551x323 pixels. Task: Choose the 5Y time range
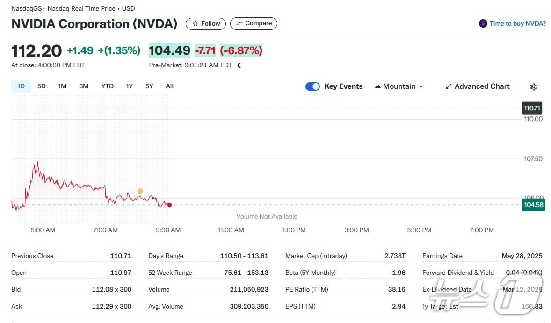[149, 86]
